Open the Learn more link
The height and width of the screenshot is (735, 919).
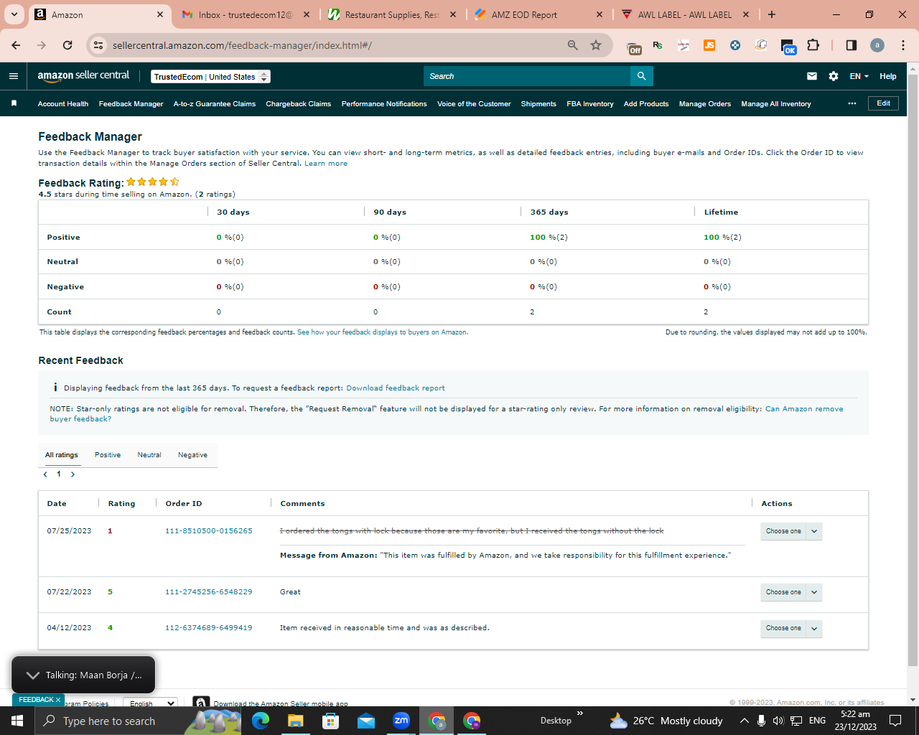pos(326,164)
